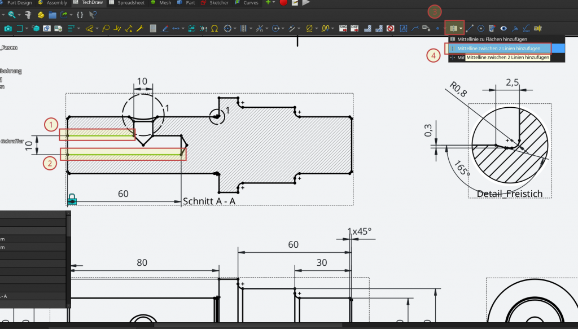Open the blue folder icon
Image resolution: width=578 pixels, height=329 pixels.
pos(52,15)
